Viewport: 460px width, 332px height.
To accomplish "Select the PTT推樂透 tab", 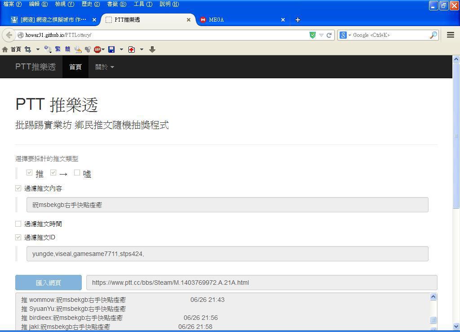I will (x=148, y=20).
